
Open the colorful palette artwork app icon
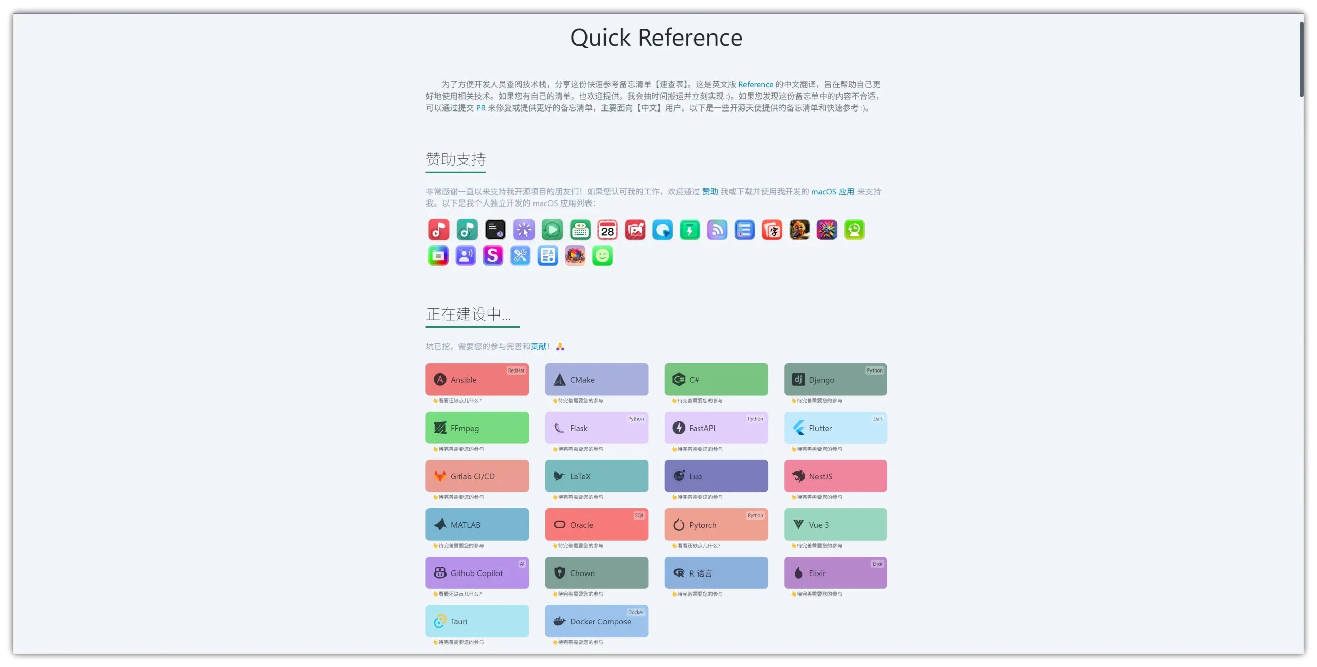tap(575, 255)
